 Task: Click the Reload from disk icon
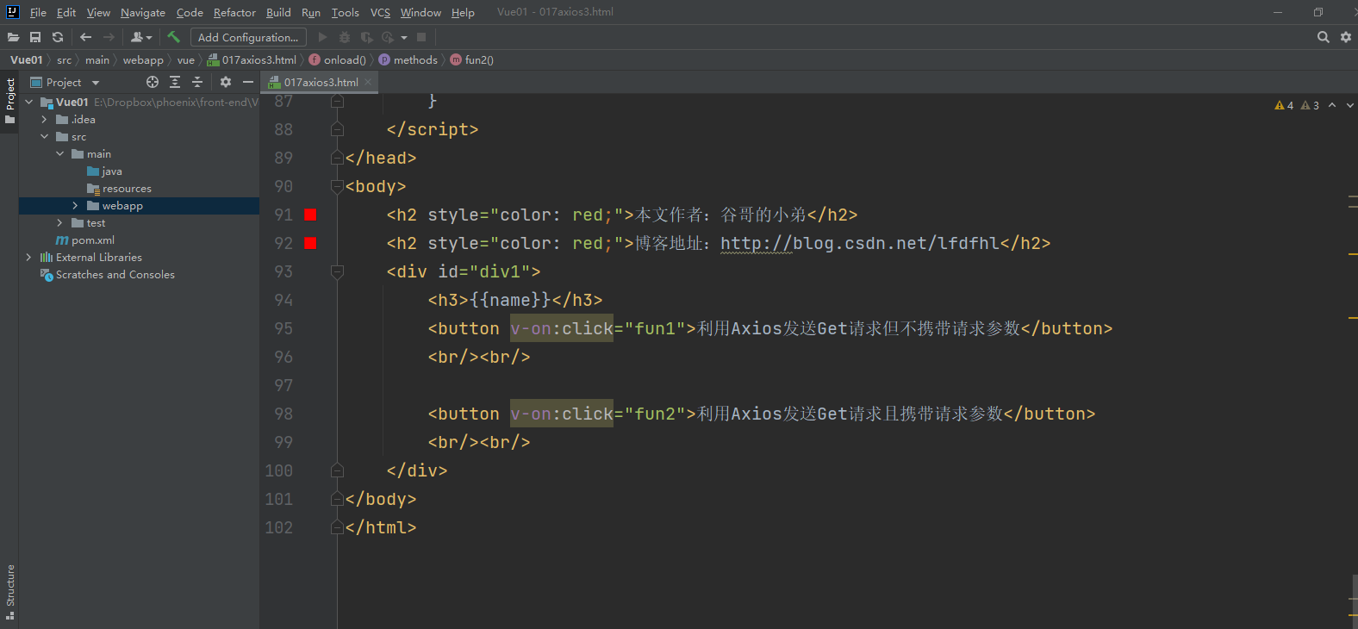(58, 37)
